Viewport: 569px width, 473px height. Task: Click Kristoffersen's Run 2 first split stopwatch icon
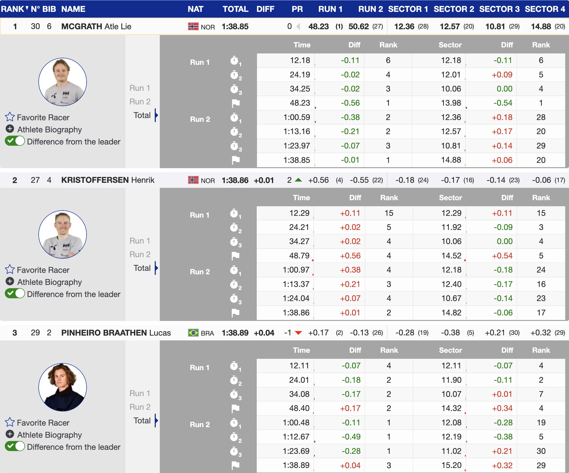[234, 270]
